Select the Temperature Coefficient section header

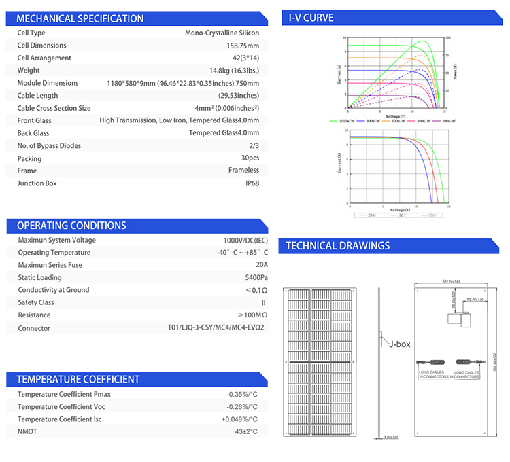click(137, 380)
